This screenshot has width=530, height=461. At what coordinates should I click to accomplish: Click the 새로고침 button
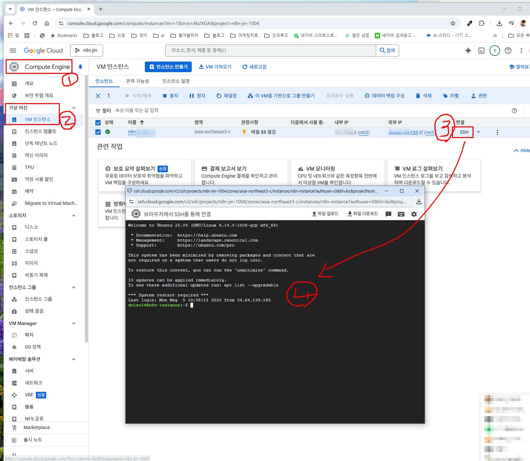255,67
